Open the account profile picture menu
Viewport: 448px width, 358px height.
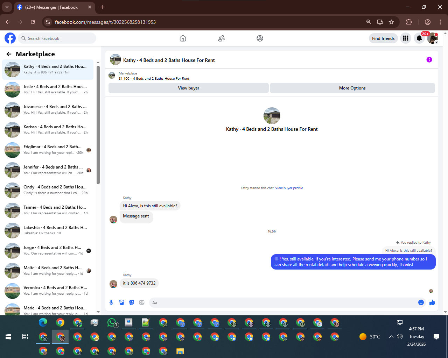tap(433, 38)
